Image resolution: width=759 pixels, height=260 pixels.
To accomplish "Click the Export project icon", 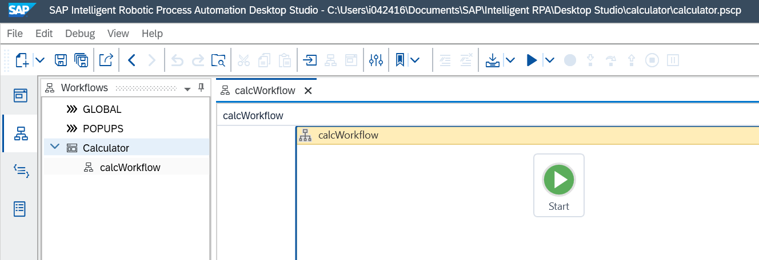I will tap(106, 60).
